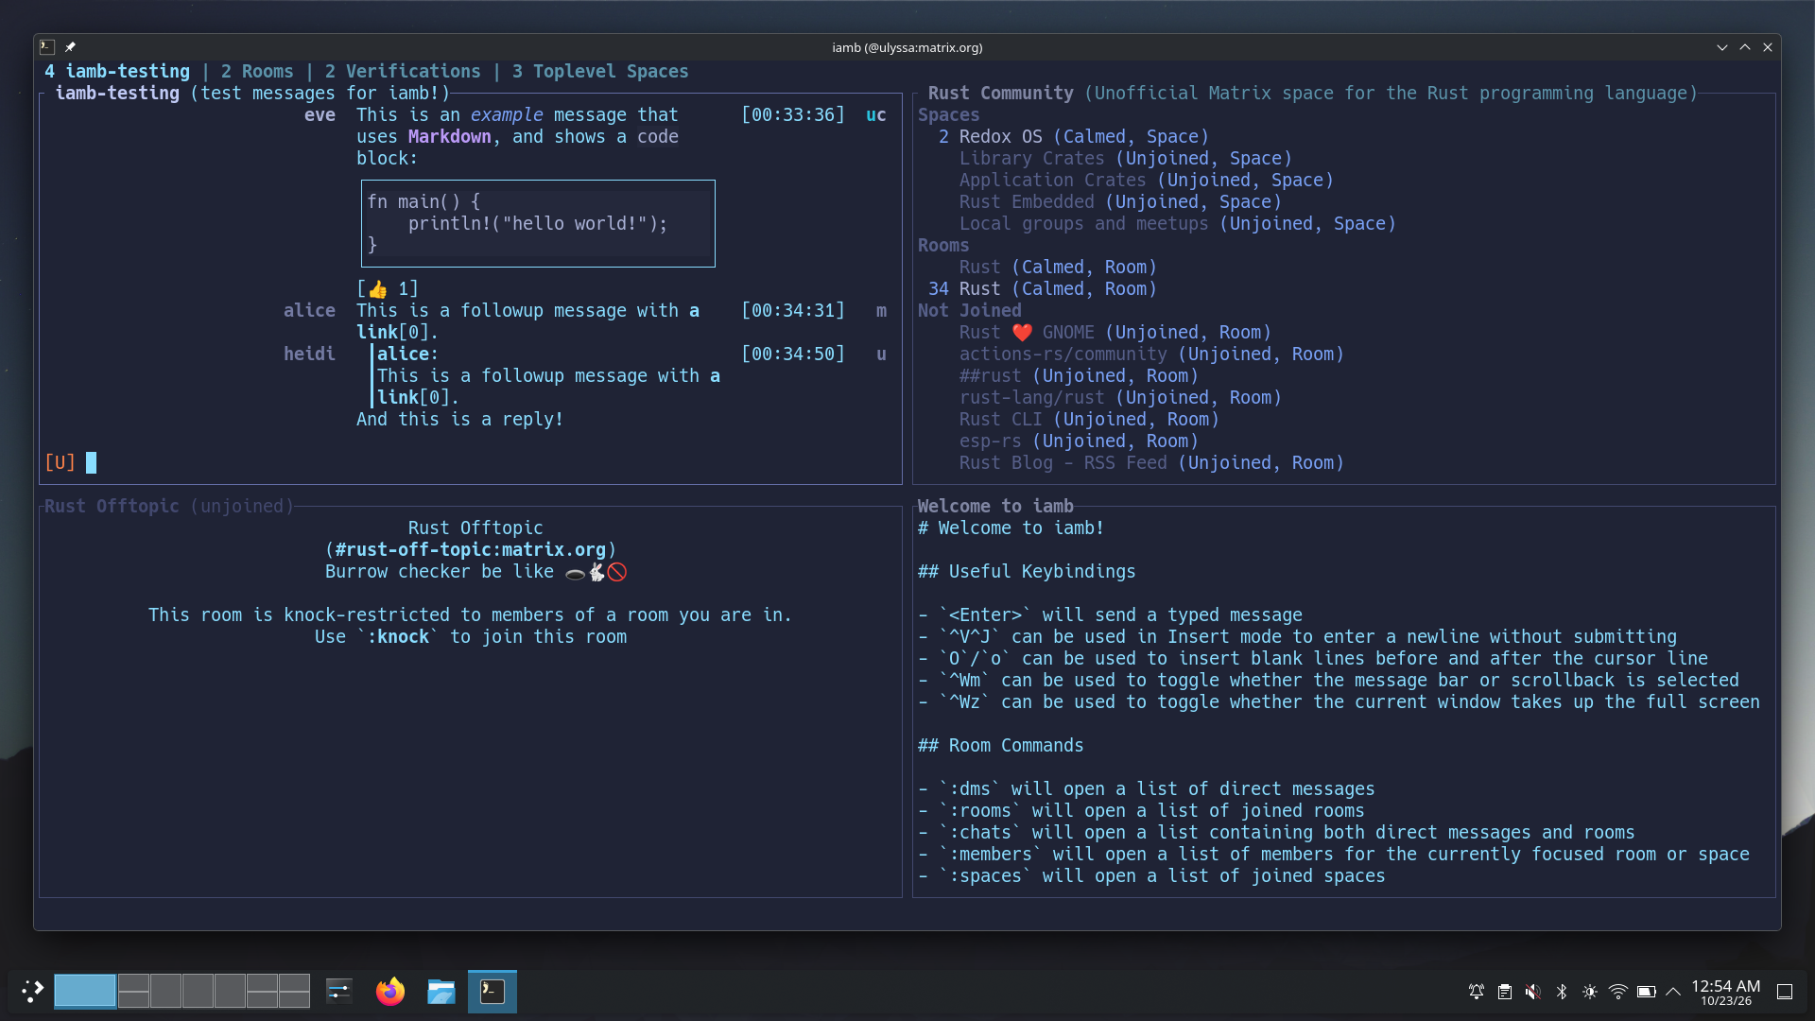Expand the hidden system tray icons arrow
The height and width of the screenshot is (1021, 1815).
[x=1673, y=992]
